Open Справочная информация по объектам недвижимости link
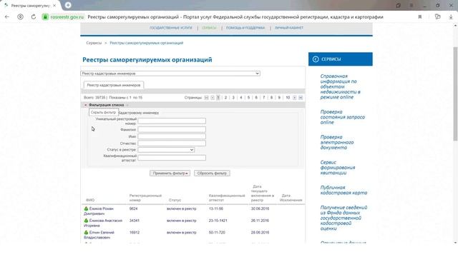The width and height of the screenshot is (458, 257). [341, 86]
